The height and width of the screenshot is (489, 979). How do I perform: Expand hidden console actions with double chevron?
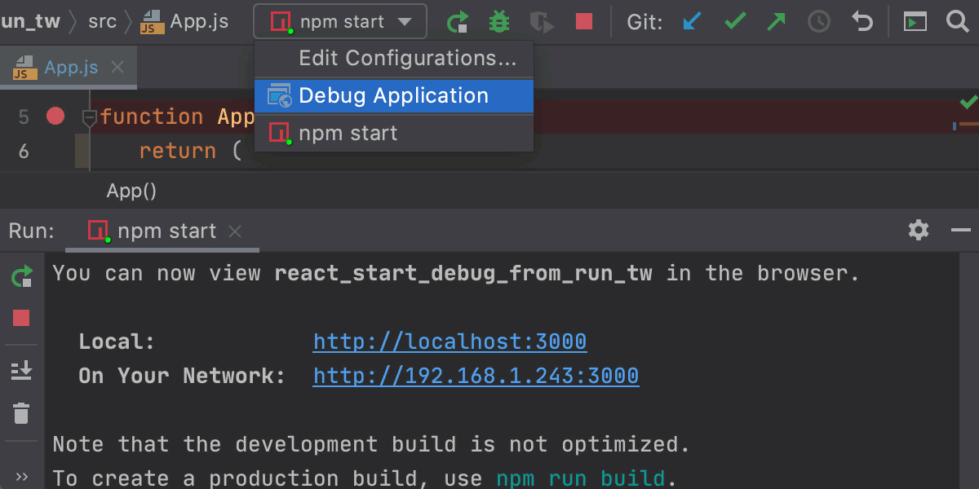[x=22, y=475]
